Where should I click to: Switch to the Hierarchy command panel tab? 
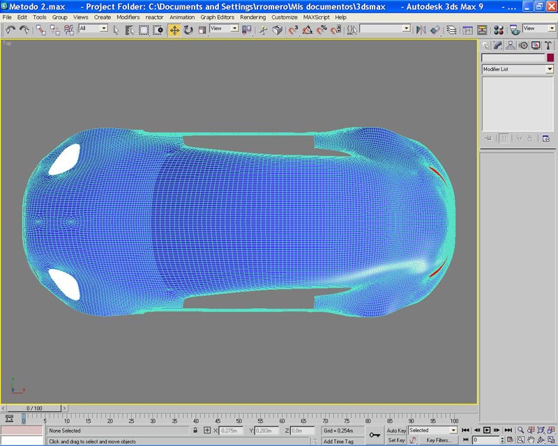tap(511, 45)
